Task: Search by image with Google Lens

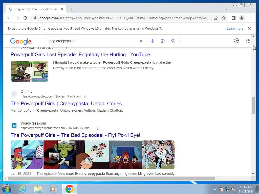Action: [x=163, y=41]
